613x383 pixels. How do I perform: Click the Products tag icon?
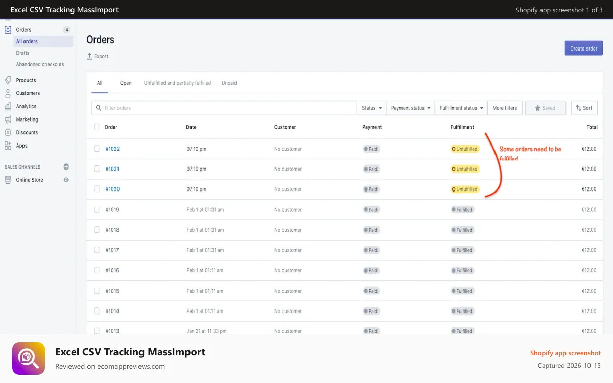point(8,80)
